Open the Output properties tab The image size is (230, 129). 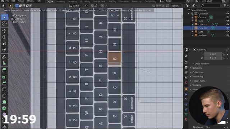pyautogui.click(x=186, y=67)
